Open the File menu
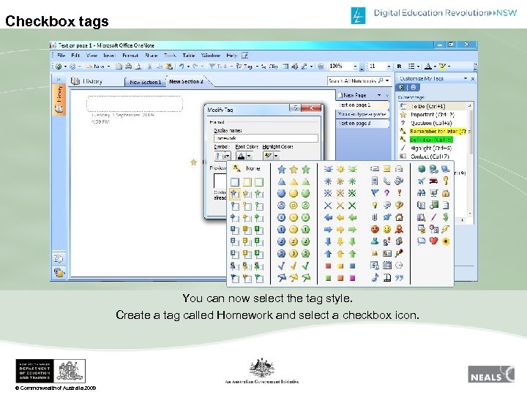 61,56
